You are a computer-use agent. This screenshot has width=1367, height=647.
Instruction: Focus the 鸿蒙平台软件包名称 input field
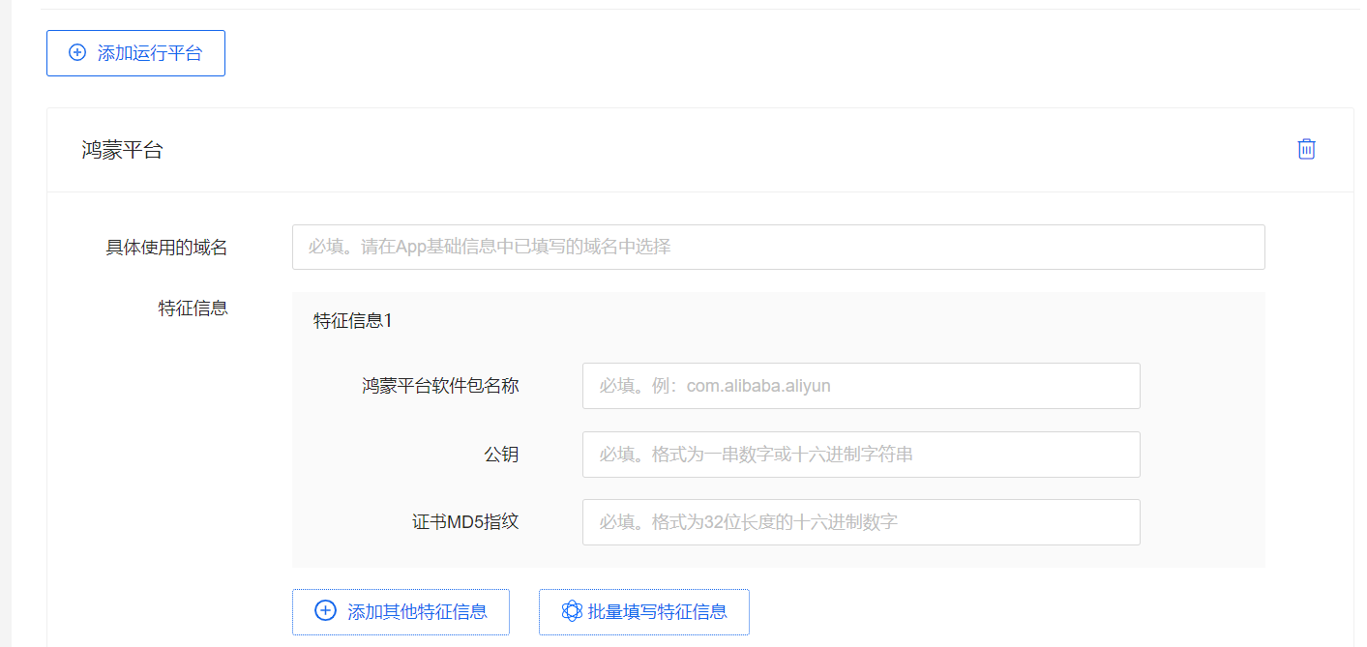pos(861,386)
